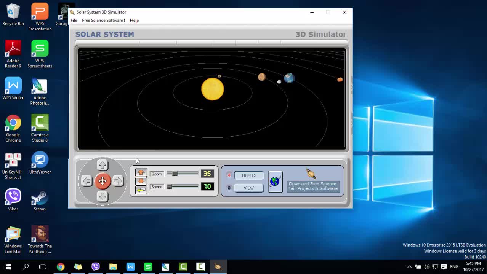Open UniKeyNT shortcut on desktop
Viewport: 487px width, 274px height.
click(13, 166)
